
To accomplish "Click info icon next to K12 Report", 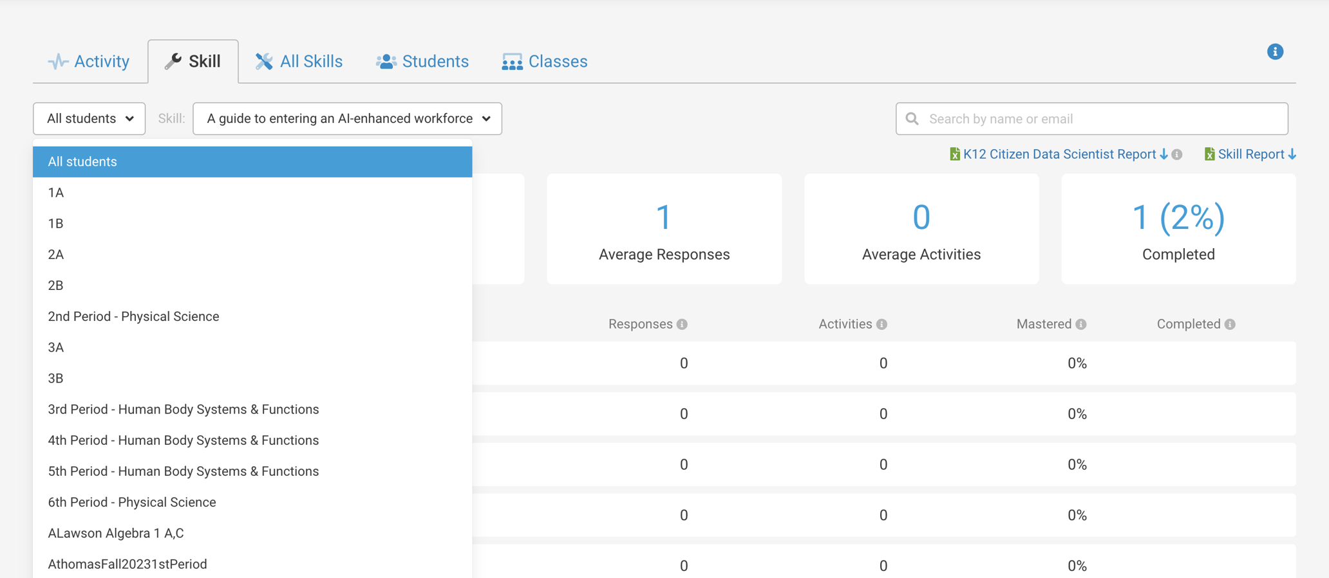I will tap(1177, 155).
